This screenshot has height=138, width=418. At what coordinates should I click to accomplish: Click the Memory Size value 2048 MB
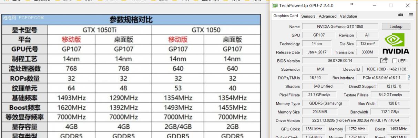coord(319,112)
